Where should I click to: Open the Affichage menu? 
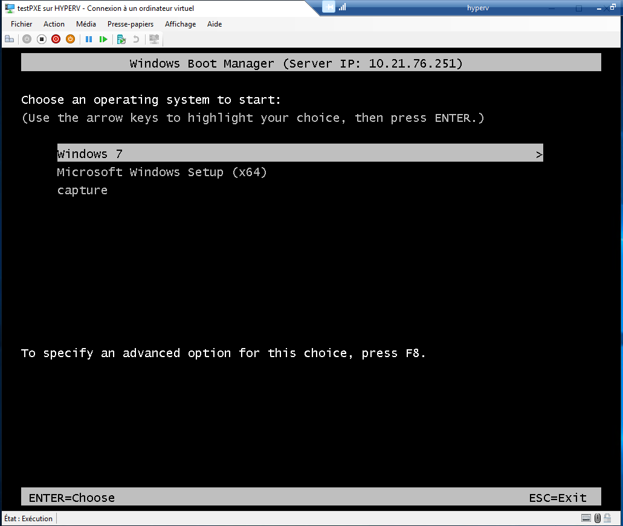(x=180, y=24)
